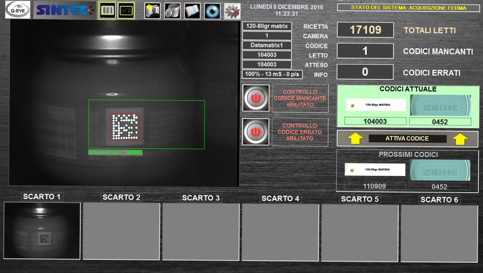Click the eye camera view icon

pyautogui.click(x=212, y=11)
